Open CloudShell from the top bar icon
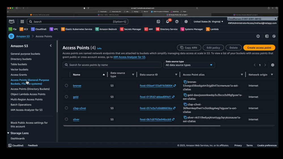283x159 pixels. pyautogui.click(x=158, y=21)
